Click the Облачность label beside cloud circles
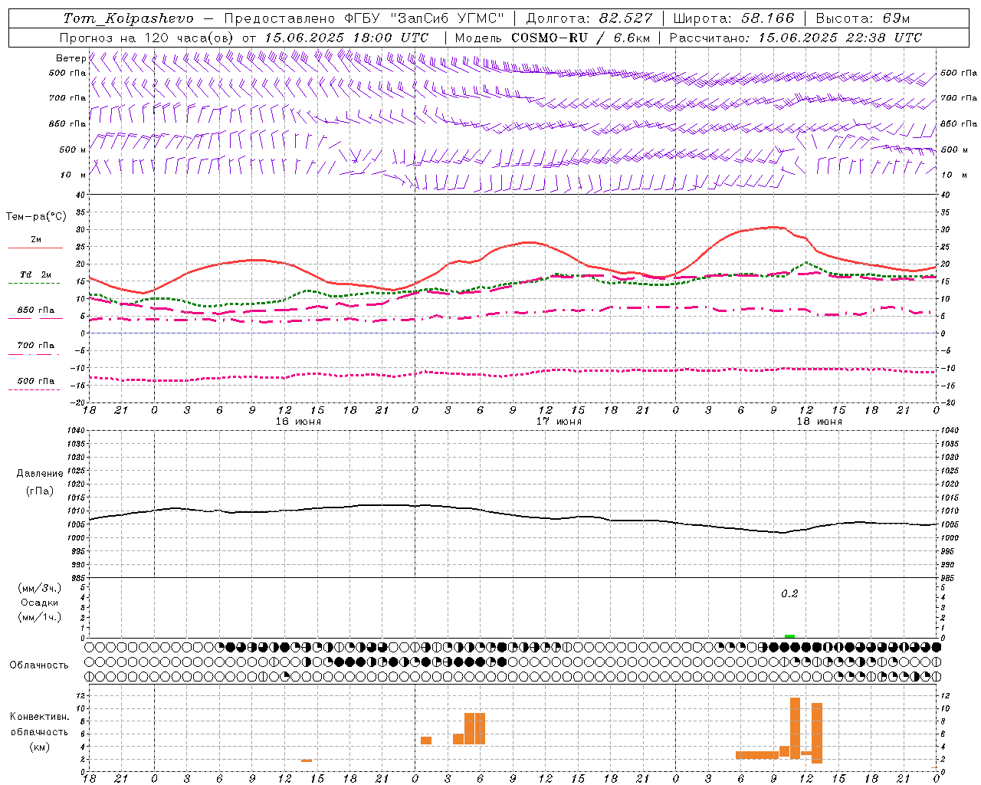Viewport: 981px width, 785px height. [39, 665]
